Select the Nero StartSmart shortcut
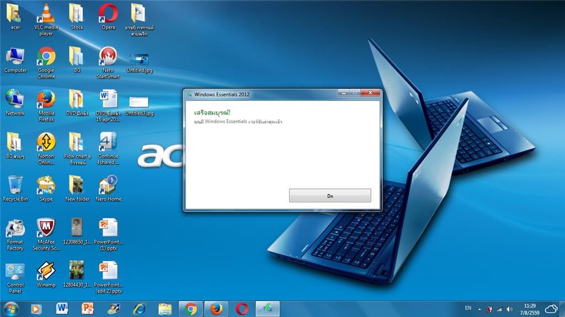This screenshot has height=317, width=565. coord(108,63)
